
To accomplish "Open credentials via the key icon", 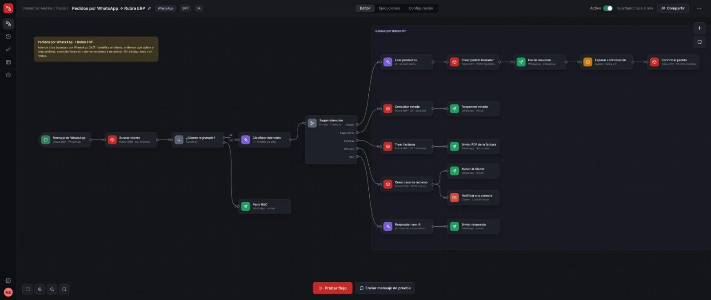I will 8,49.
